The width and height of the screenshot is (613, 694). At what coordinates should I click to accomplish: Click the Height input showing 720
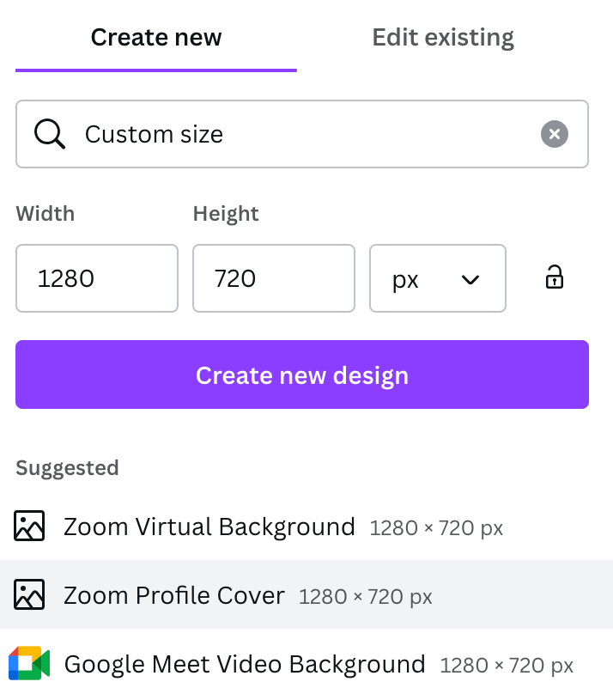273,278
